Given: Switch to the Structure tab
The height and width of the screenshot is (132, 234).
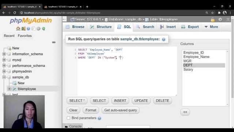Looking at the screenshot, I should 101,27.
